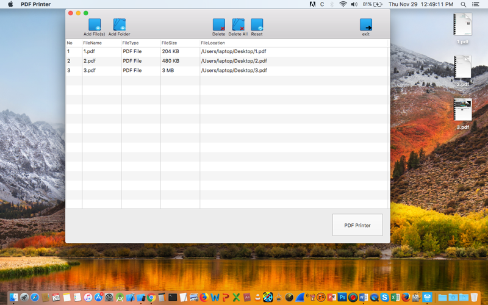Click the 204 KB file size cell

[180, 51]
